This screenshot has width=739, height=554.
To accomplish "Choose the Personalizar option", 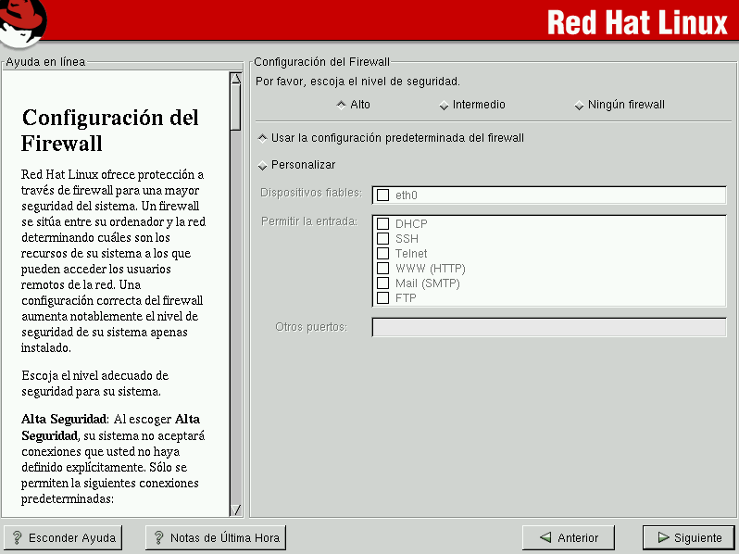I will 263,165.
